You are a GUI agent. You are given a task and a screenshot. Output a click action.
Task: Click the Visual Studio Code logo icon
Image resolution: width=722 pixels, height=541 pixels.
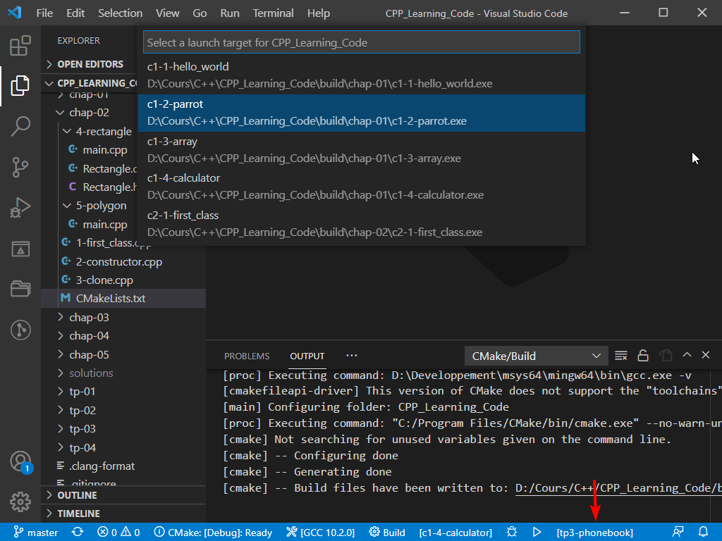pos(15,13)
